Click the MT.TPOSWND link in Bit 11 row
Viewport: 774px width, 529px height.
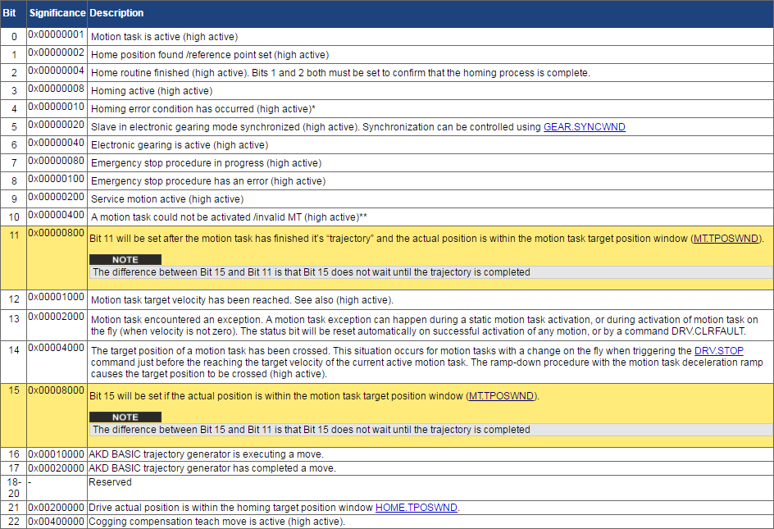coord(726,239)
